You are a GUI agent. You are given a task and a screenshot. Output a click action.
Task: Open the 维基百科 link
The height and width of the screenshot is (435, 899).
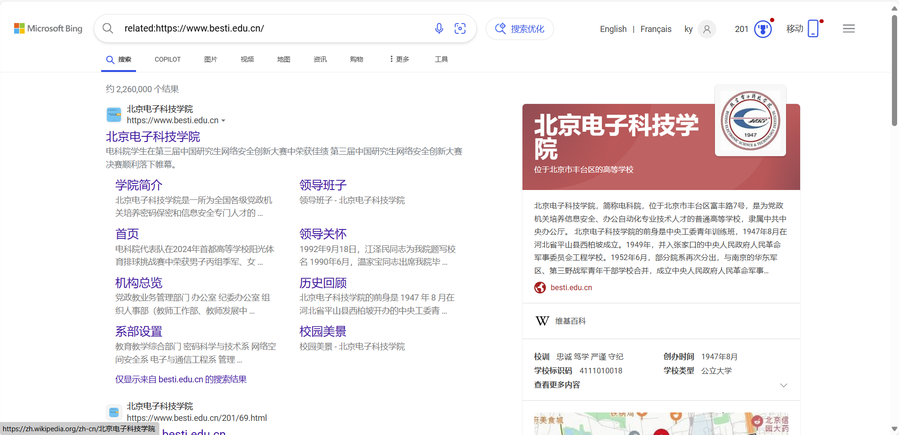(570, 321)
